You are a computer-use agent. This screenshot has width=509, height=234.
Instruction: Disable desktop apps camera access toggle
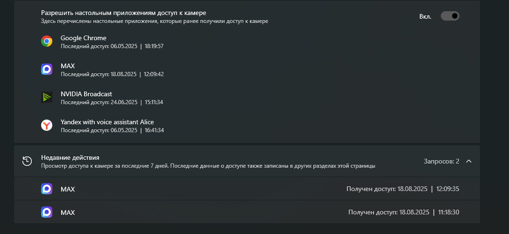pos(450,16)
